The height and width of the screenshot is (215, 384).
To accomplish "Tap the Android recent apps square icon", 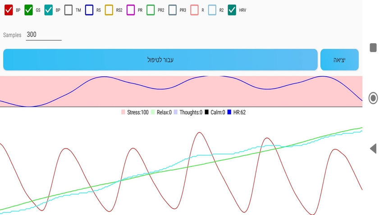I will tap(373, 48).
